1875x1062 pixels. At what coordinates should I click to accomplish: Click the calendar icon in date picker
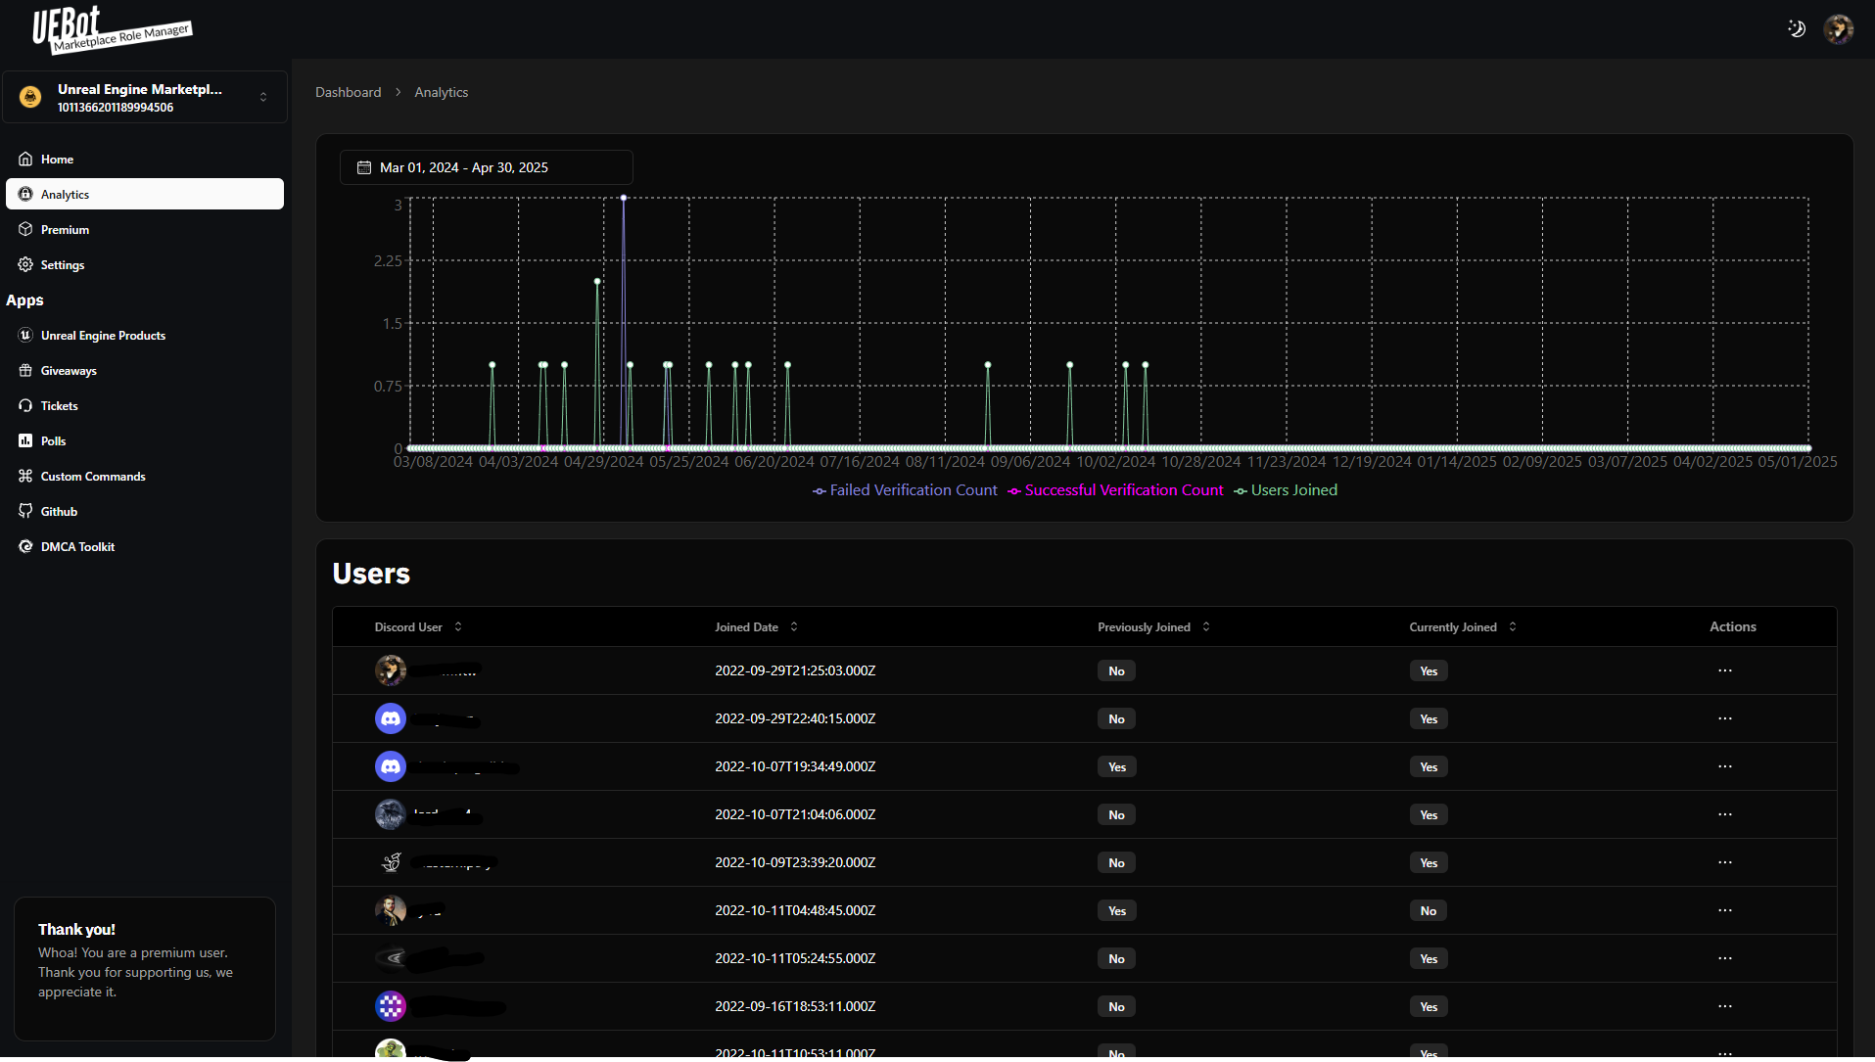pos(364,167)
